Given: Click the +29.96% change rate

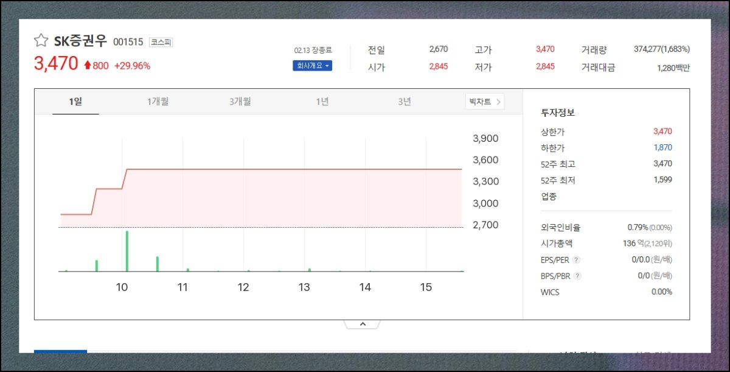Looking at the screenshot, I should [132, 66].
